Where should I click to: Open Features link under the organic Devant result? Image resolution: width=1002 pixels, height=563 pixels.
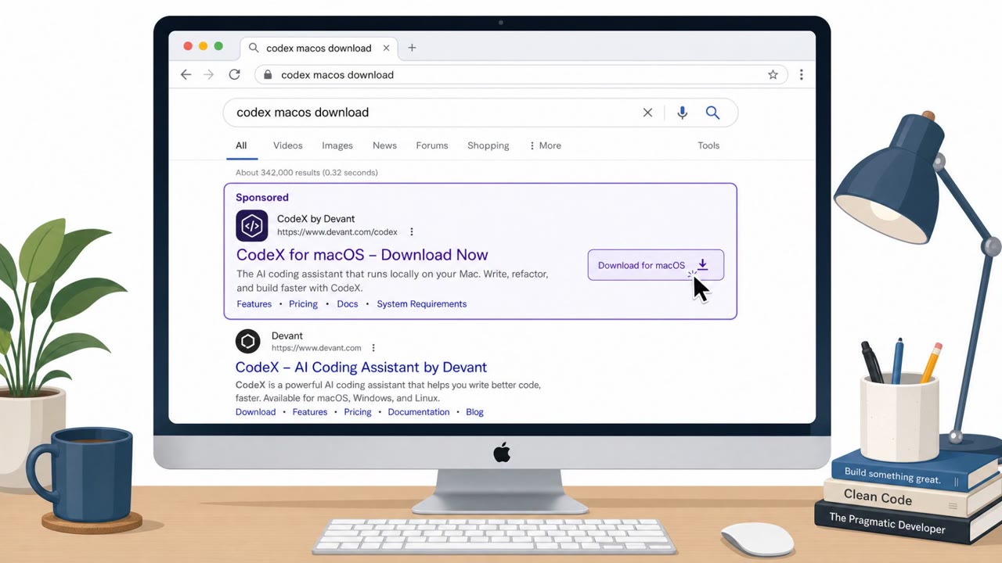310,412
